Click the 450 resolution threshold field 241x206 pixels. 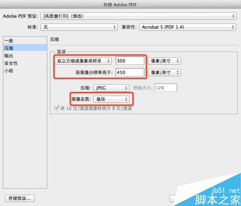pos(130,73)
